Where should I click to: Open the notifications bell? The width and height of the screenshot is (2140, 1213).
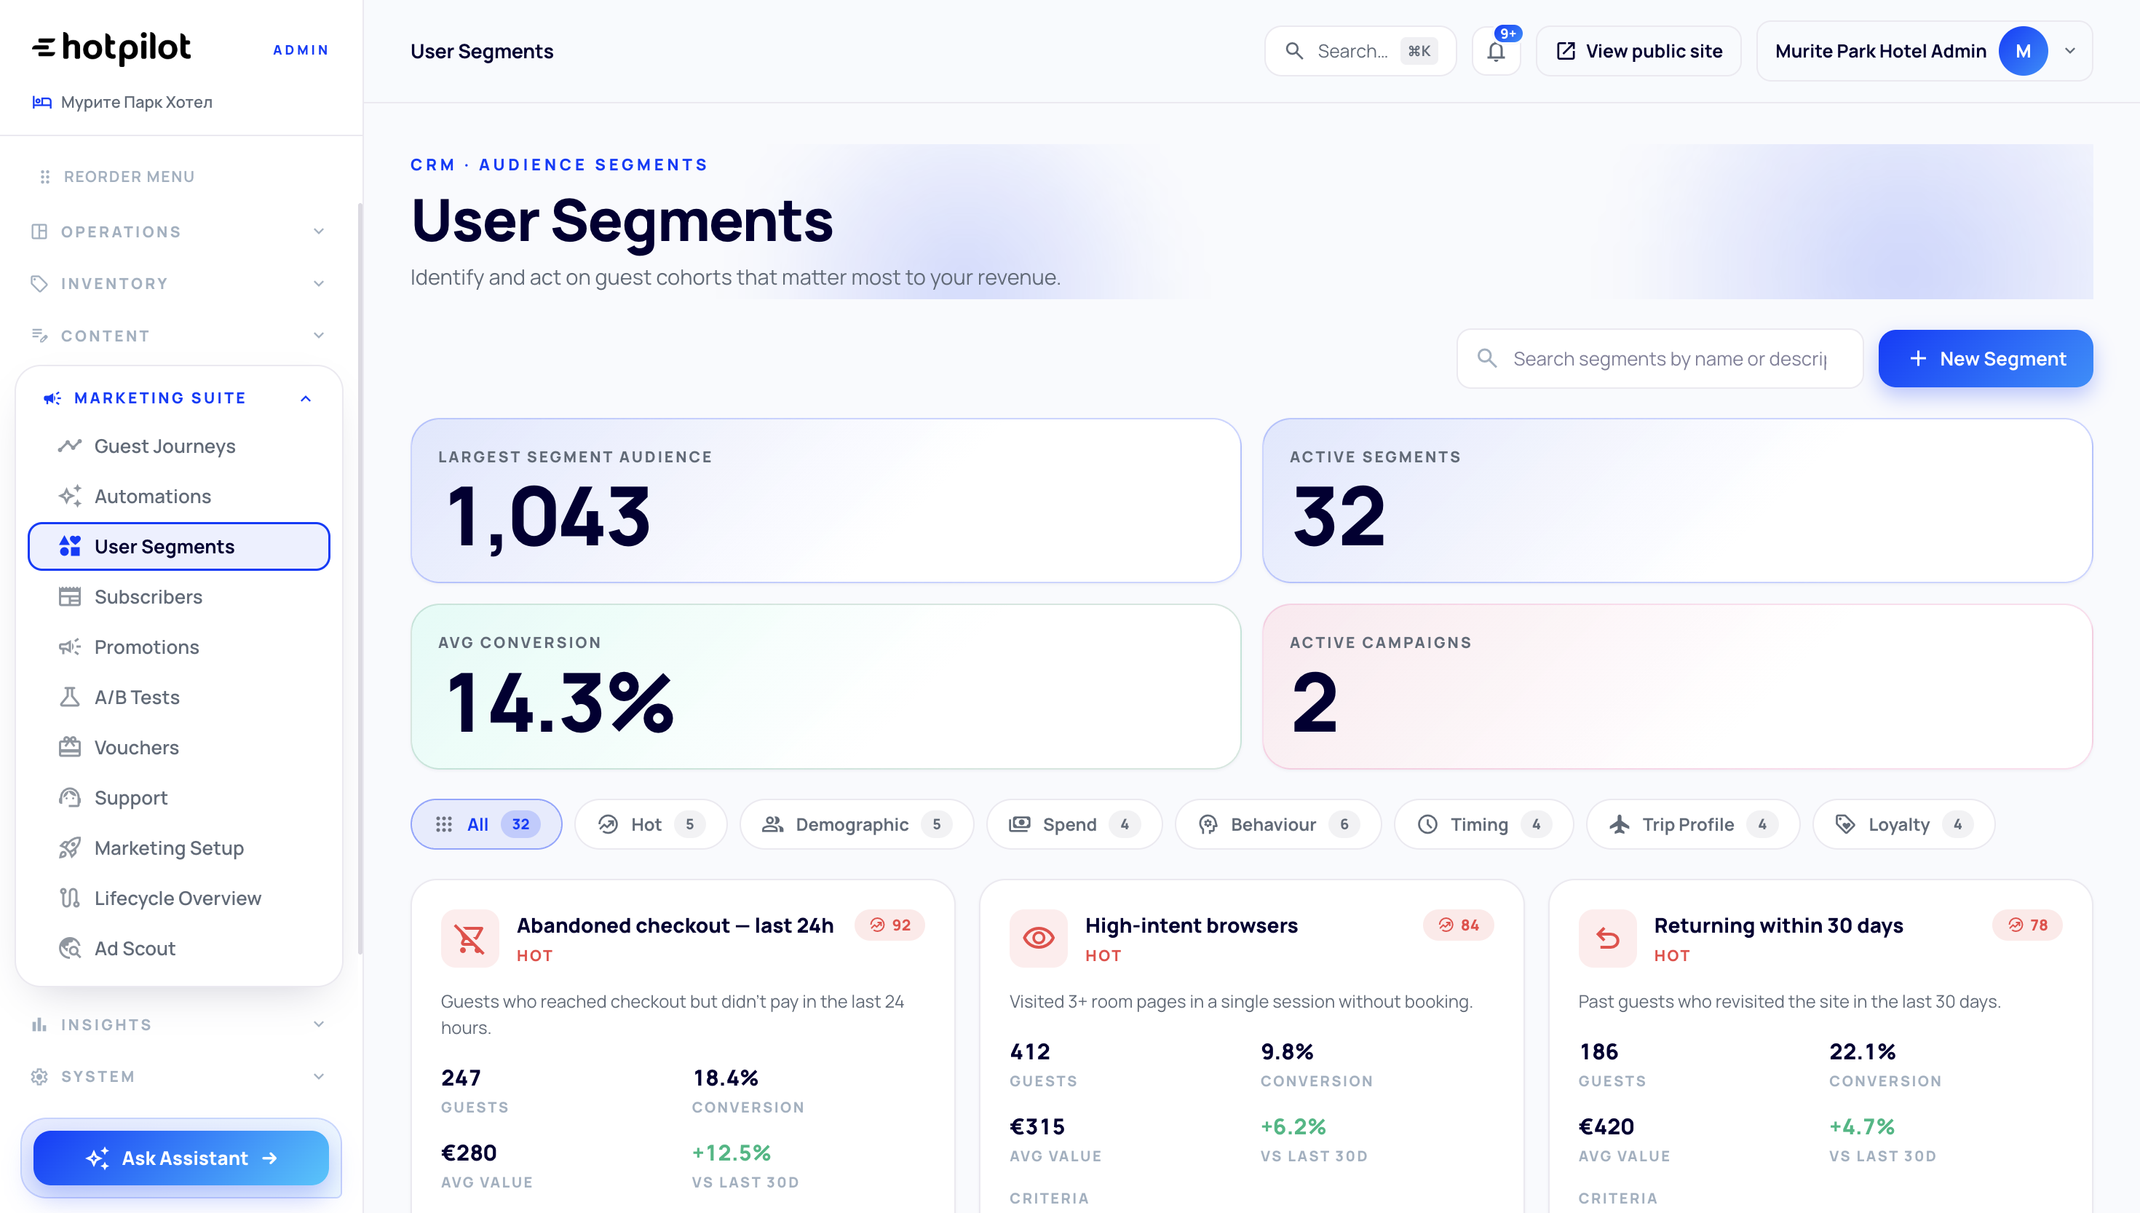pyautogui.click(x=1496, y=51)
